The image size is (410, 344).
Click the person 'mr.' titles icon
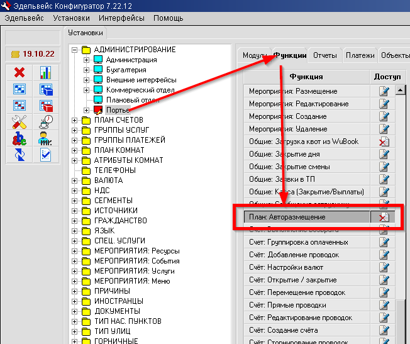point(46,138)
